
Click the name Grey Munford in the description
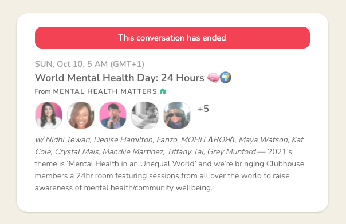(x=231, y=151)
